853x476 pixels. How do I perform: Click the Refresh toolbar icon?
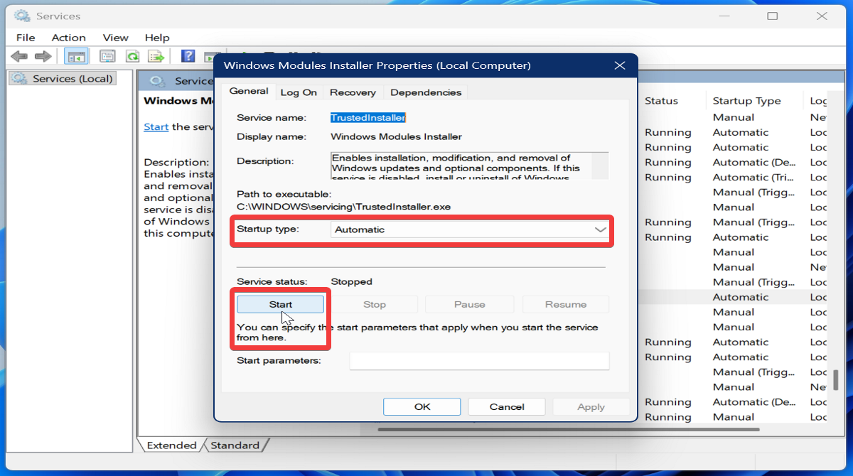click(x=132, y=56)
